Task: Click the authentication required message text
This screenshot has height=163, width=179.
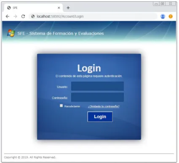Action: click(x=89, y=76)
